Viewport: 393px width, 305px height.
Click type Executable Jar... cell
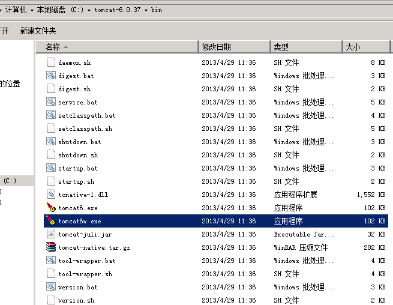click(x=304, y=234)
